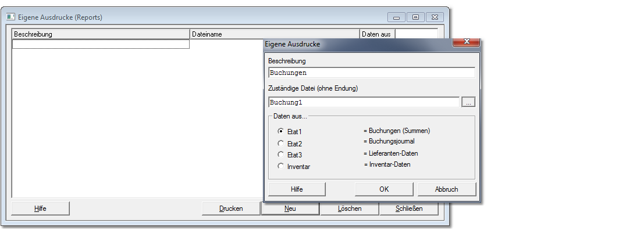Screen dimensions: 619x230
Task: Click the 'Zuständige Datei (ohne Endung)' label
Action: (x=313, y=88)
